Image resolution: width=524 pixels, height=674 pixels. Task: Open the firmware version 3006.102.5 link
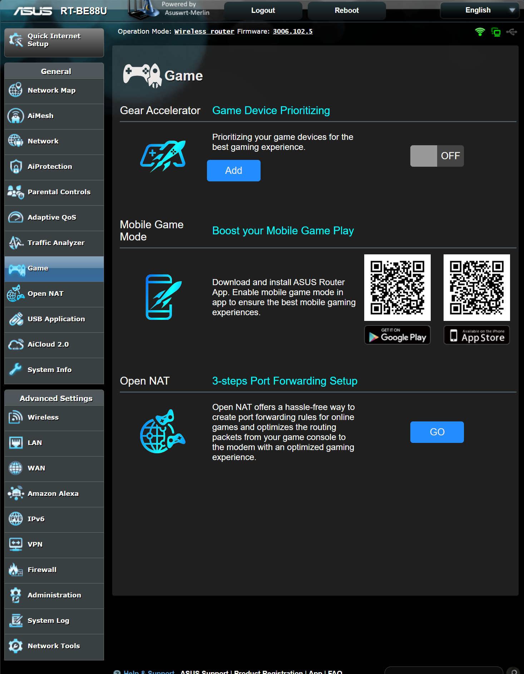tap(292, 31)
